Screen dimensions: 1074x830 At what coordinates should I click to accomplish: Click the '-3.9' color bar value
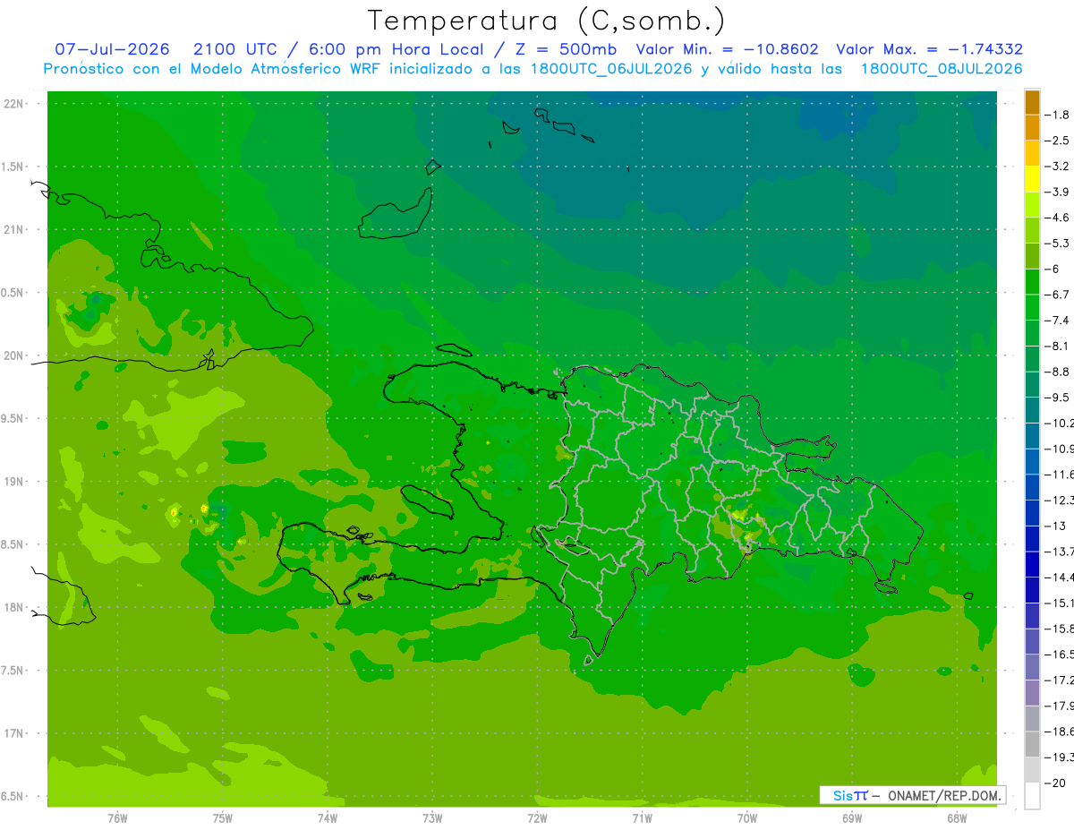pyautogui.click(x=1059, y=192)
